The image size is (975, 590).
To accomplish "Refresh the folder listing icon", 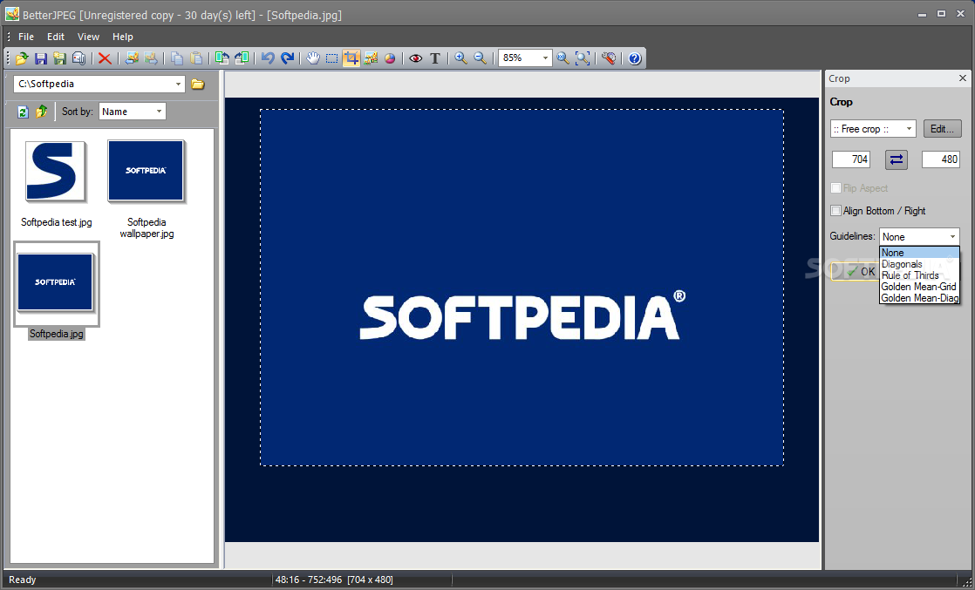I will coord(23,112).
